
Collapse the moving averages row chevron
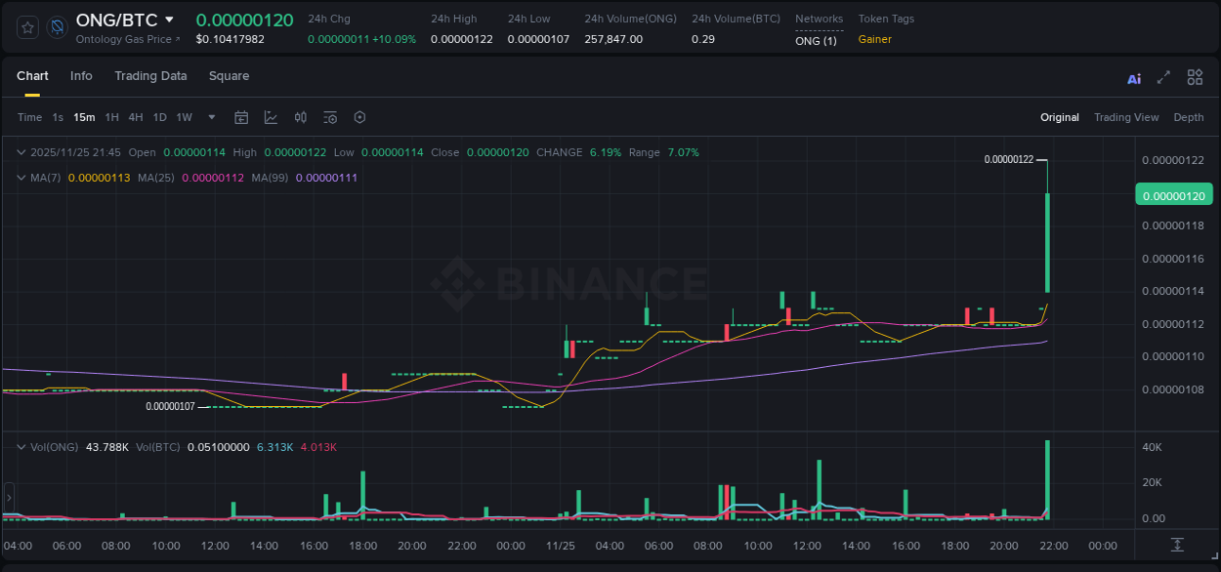(x=21, y=178)
